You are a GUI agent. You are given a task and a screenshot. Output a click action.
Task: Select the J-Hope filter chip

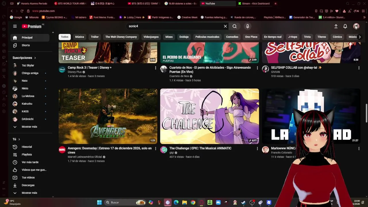293,37
